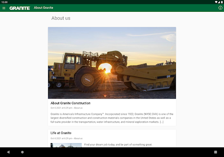The width and height of the screenshot is (224, 157).
Task: Tap the Android back navigation button
Action: 8,152
